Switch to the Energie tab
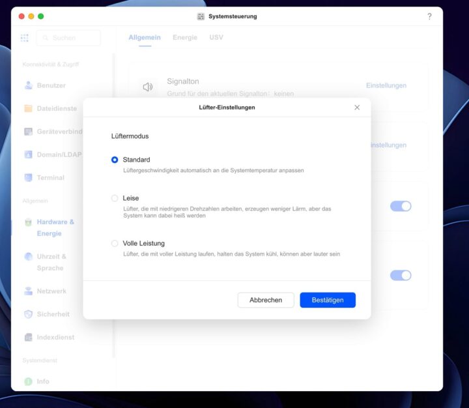 [185, 37]
